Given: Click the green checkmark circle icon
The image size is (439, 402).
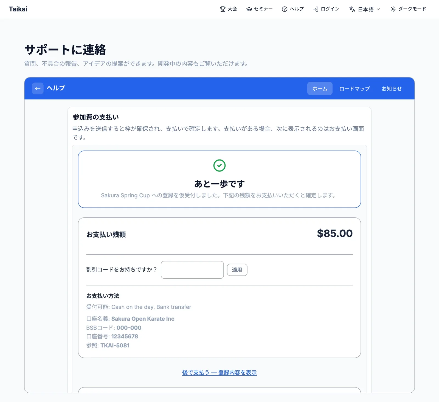Looking at the screenshot, I should pyautogui.click(x=219, y=166).
